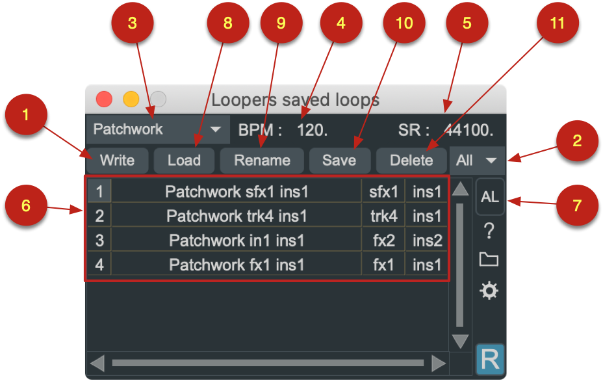Image resolution: width=603 pixels, height=381 pixels.
Task: Click the ins2 cell in row 3
Action: click(427, 240)
